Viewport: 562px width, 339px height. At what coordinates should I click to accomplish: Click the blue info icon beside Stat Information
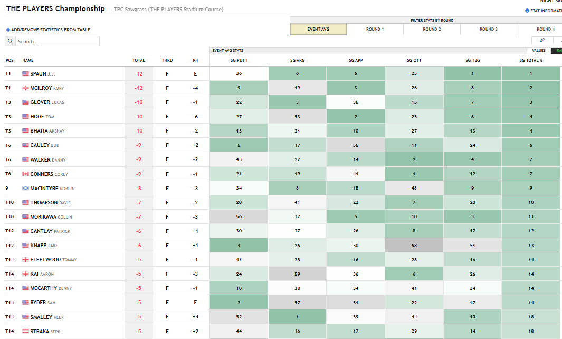[527, 11]
